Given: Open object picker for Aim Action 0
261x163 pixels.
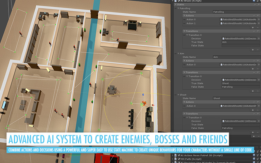Looking at the screenshot, I should click(259, 65).
